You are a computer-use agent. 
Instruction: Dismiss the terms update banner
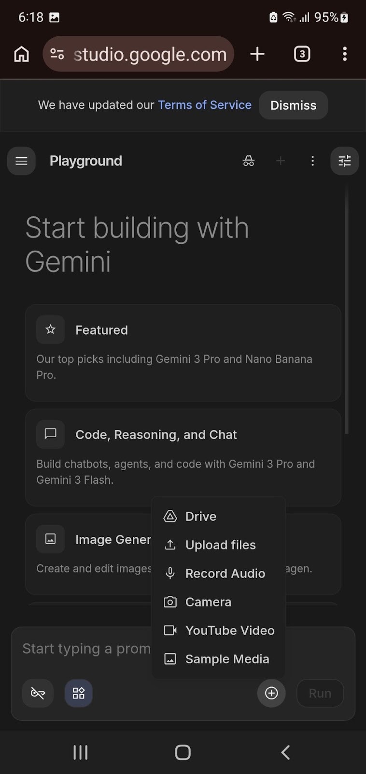click(293, 105)
